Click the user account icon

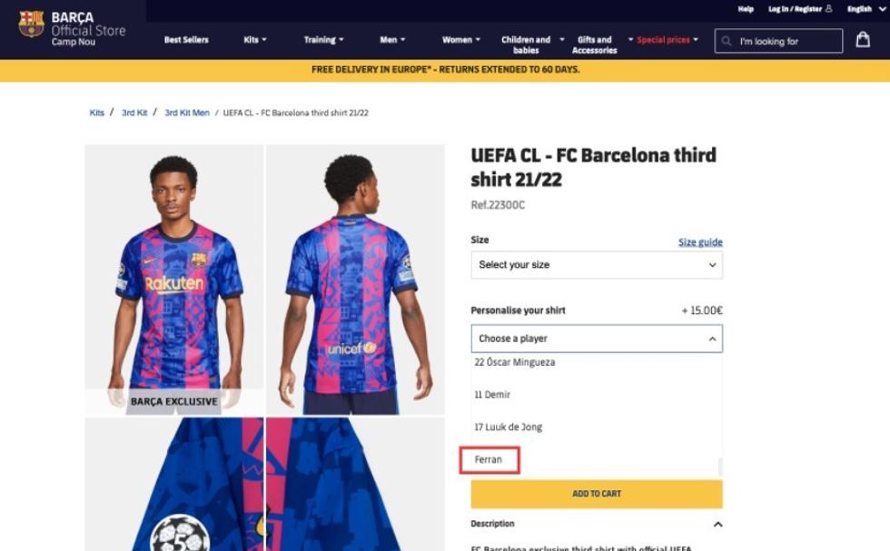(x=828, y=9)
